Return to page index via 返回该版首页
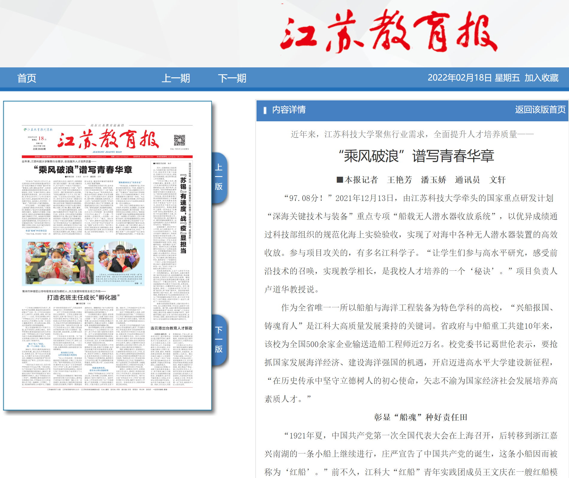The width and height of the screenshot is (569, 478). (540, 110)
